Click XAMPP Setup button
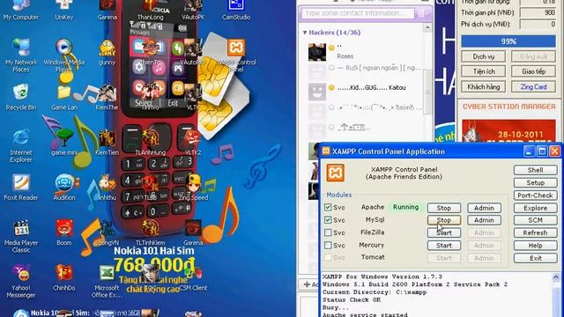 pos(535,182)
